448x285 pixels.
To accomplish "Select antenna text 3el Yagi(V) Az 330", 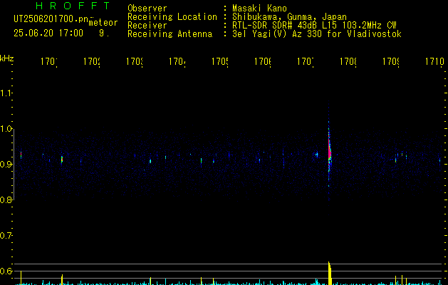I will (x=277, y=34).
